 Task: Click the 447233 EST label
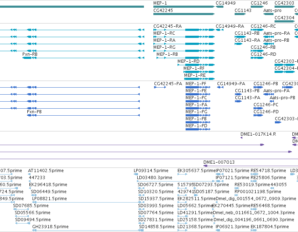pos(37,178)
